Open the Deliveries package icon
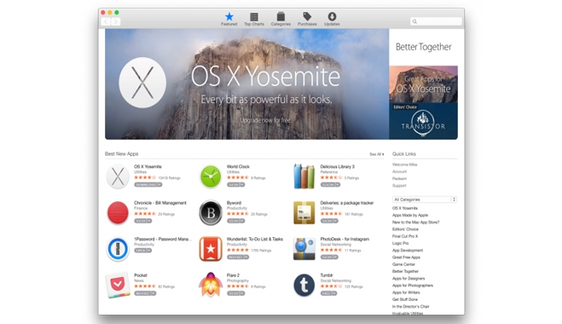Viewport: 562px width, 324px height. [304, 212]
